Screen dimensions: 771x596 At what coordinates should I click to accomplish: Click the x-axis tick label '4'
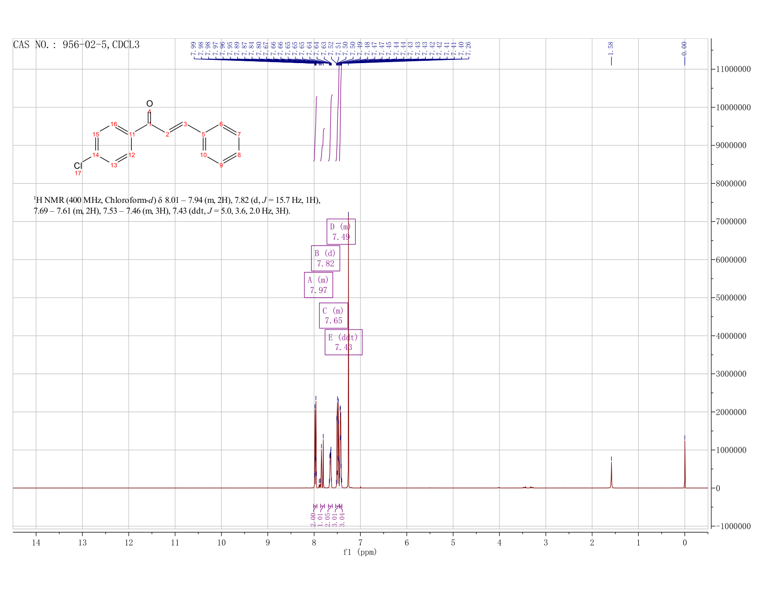[500, 543]
